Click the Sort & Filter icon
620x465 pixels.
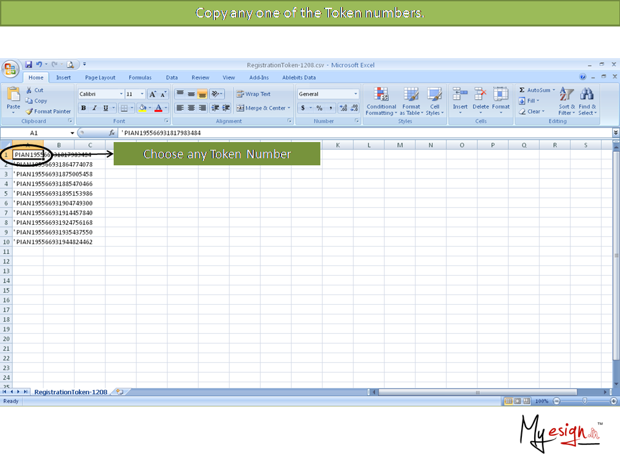tap(566, 94)
